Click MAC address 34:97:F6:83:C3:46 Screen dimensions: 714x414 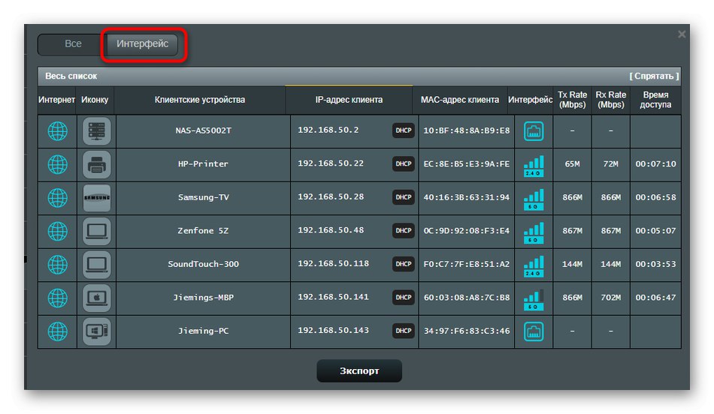(466, 331)
